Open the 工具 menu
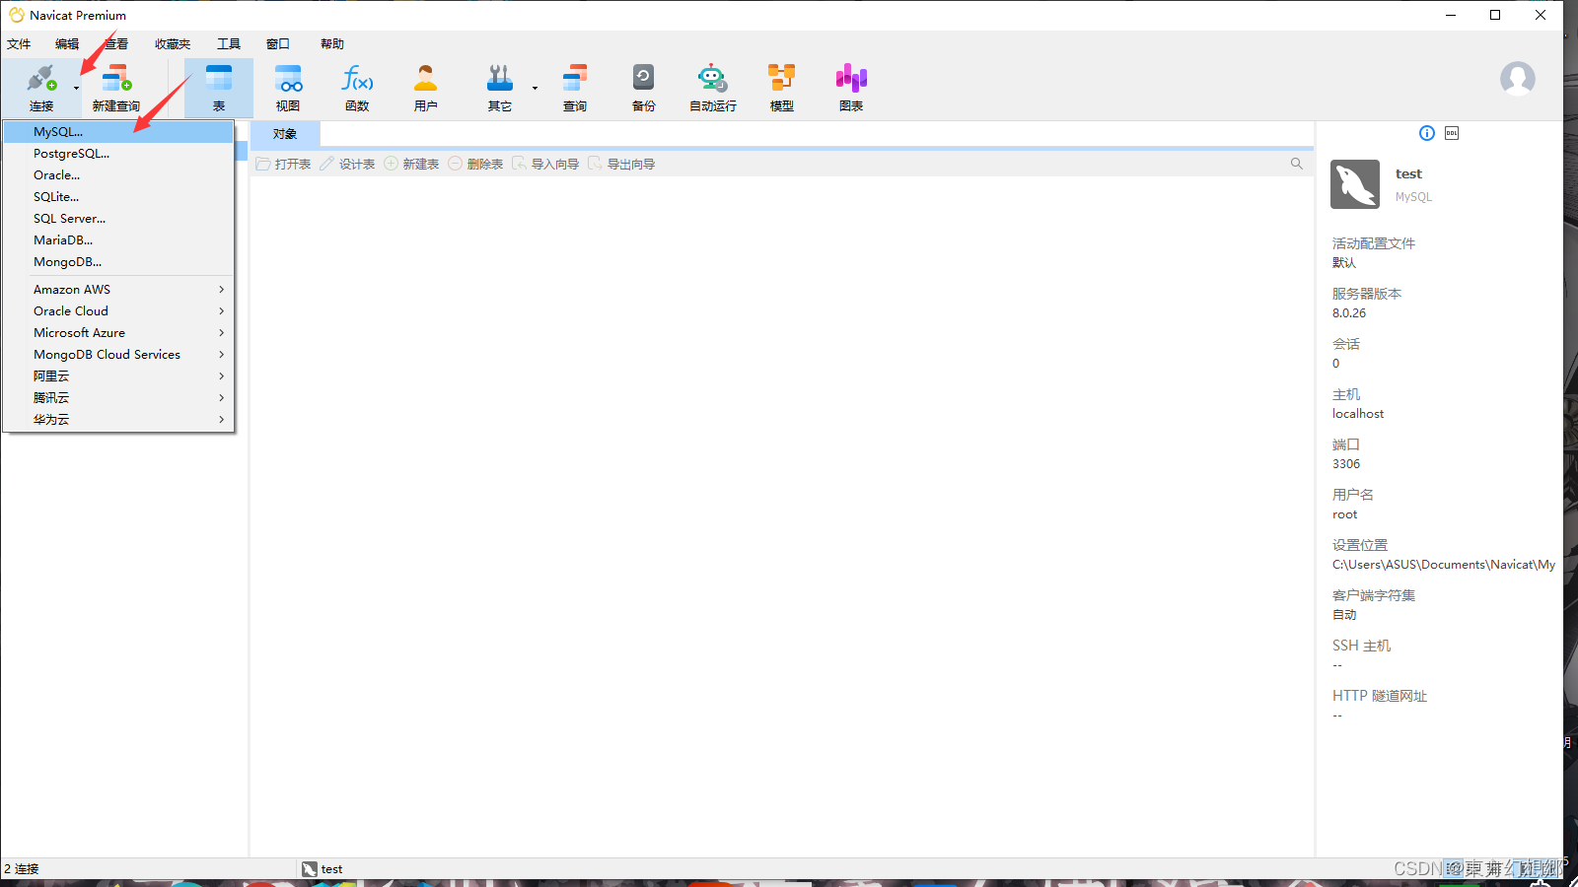Screen dimensions: 1578x887 tap(229, 44)
